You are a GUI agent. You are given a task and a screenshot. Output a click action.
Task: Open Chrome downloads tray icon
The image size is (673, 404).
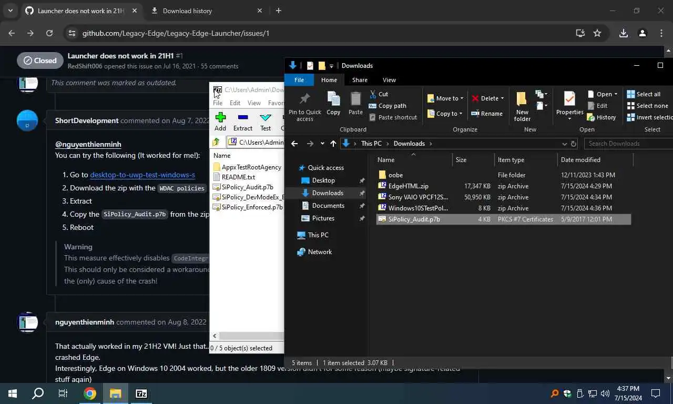click(x=624, y=33)
